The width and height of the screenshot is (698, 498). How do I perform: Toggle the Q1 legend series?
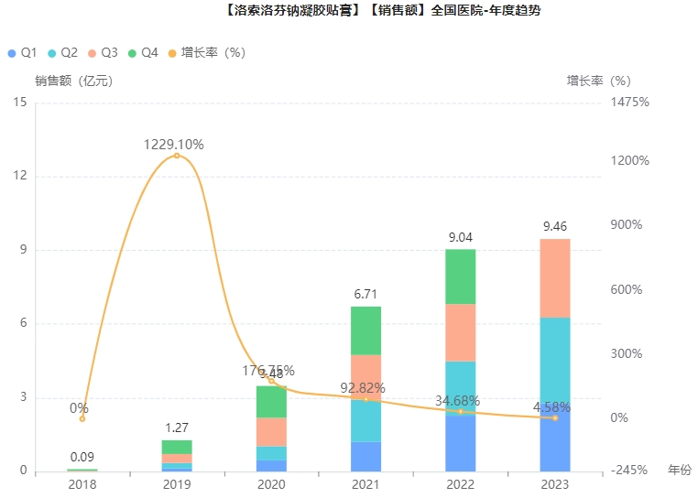click(22, 53)
